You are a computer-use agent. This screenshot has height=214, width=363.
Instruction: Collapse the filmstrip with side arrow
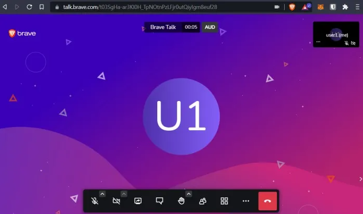[x=361, y=179]
